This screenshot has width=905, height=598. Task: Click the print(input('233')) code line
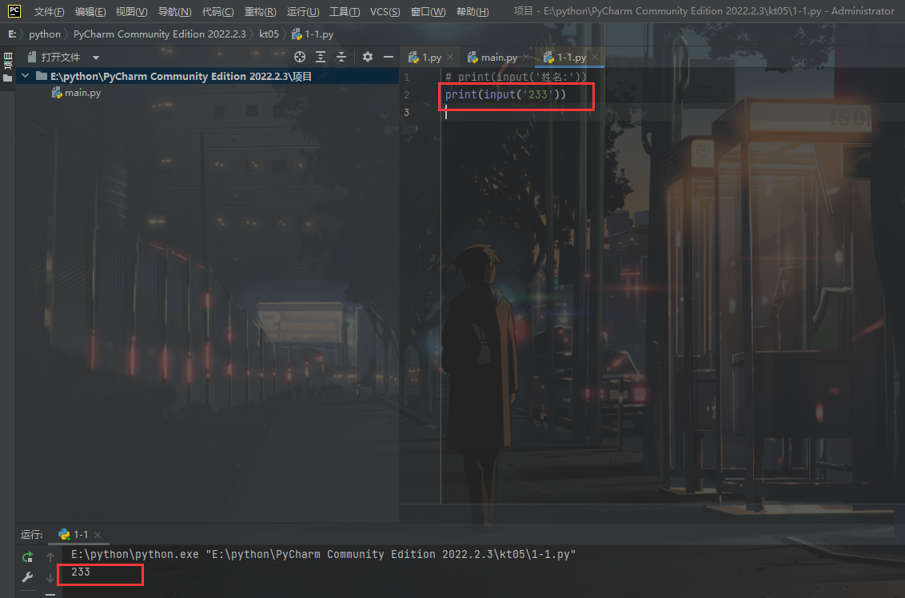tap(505, 94)
